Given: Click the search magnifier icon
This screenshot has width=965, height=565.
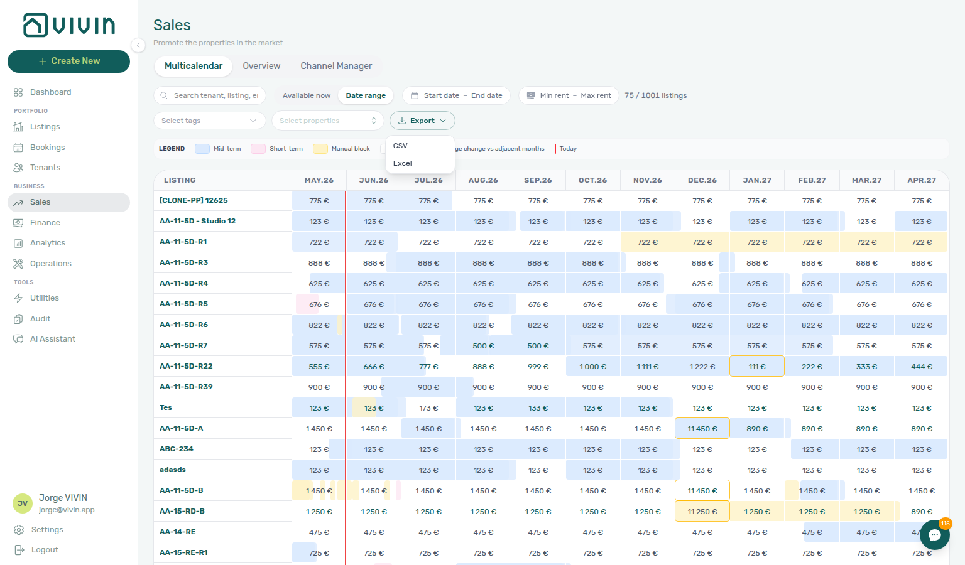Looking at the screenshot, I should (x=164, y=95).
